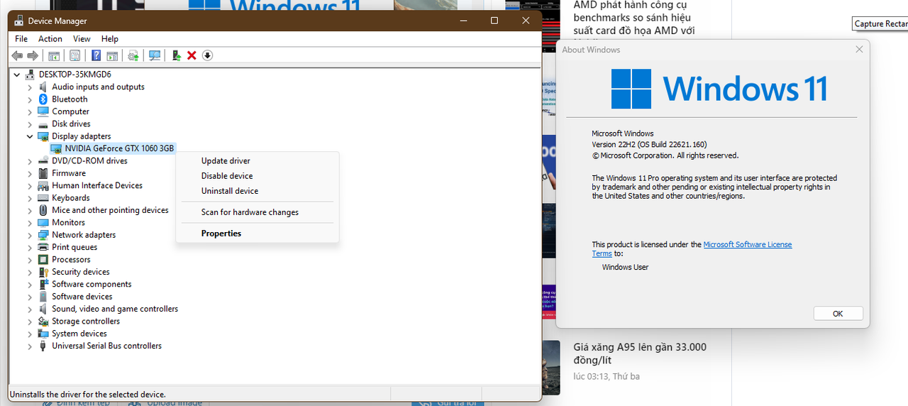Click the Sound, video and game controllers icon

coord(43,309)
